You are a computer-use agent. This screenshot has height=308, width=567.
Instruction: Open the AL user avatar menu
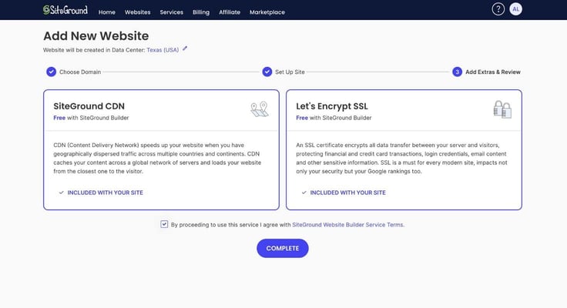pos(515,9)
